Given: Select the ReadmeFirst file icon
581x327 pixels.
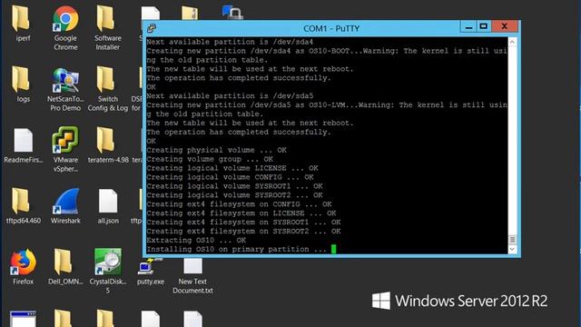Looking at the screenshot, I should [23, 145].
